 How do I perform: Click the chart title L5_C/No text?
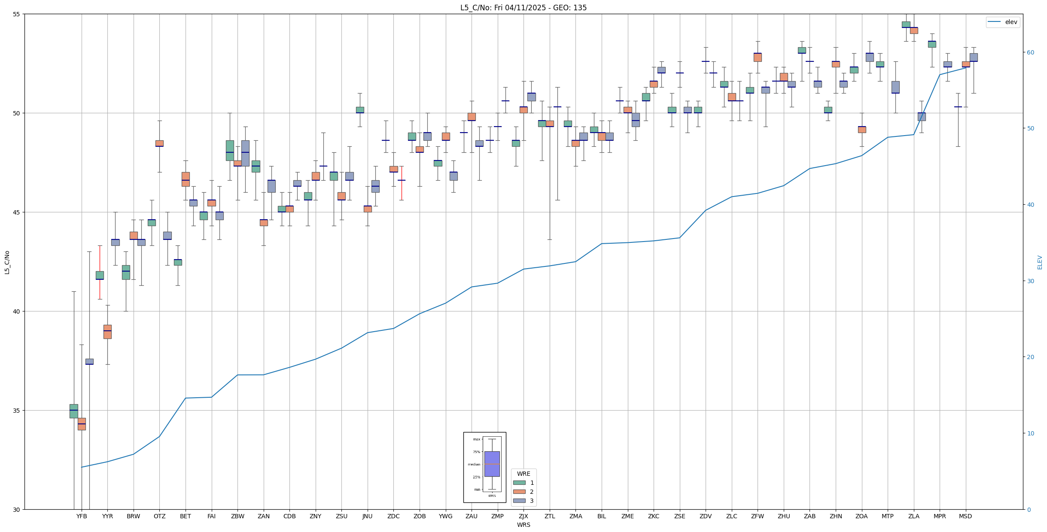click(x=523, y=8)
